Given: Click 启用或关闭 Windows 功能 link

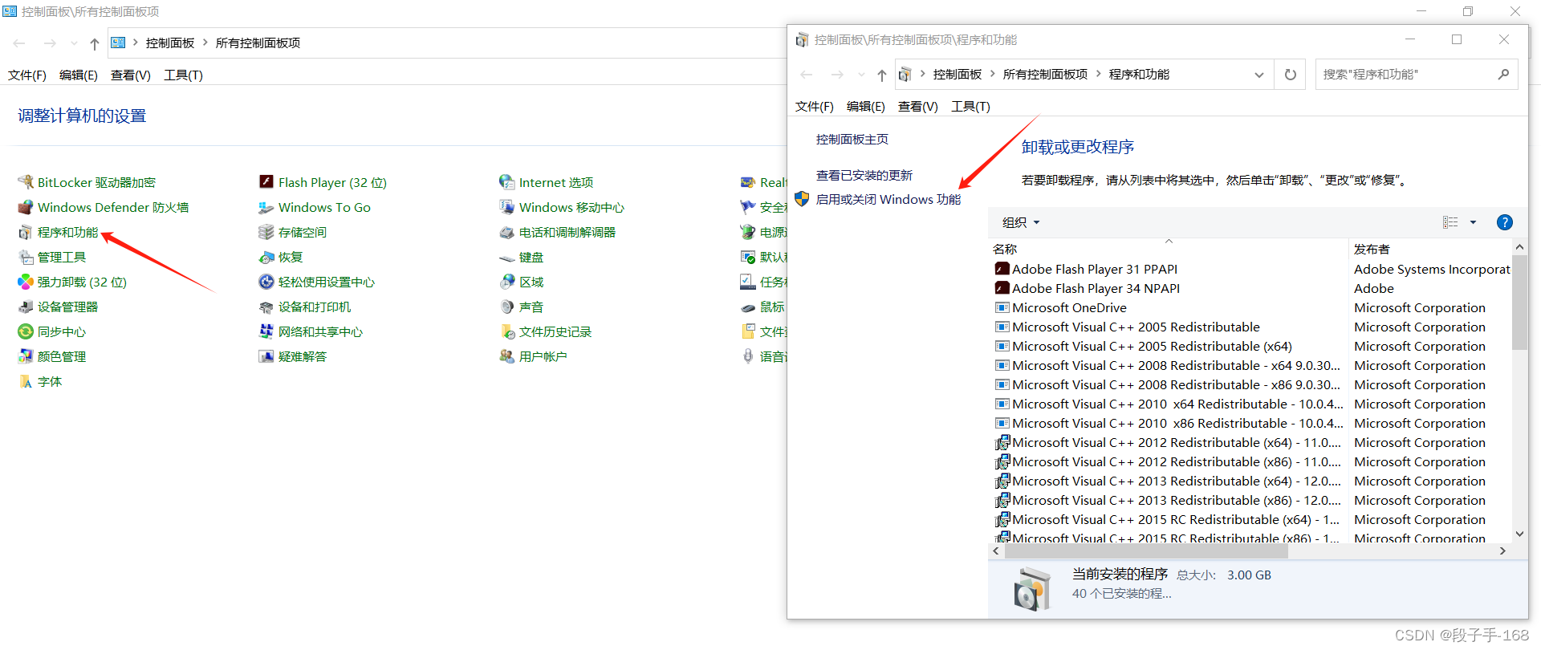Looking at the screenshot, I should 888,200.
